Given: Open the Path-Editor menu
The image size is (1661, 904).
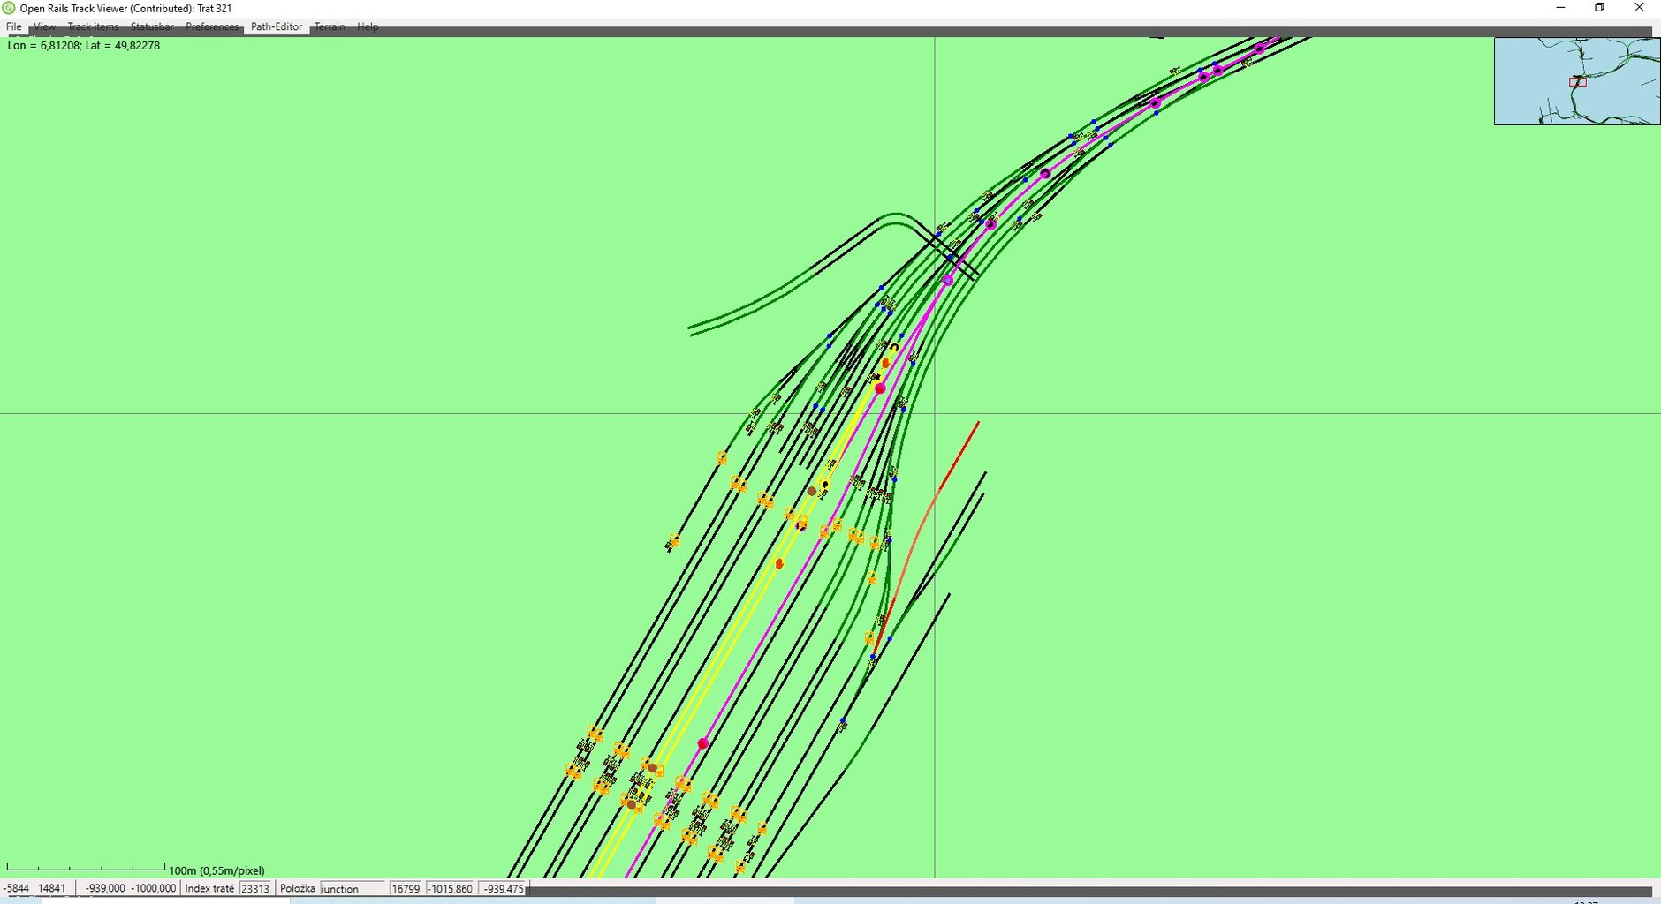Looking at the screenshot, I should tap(277, 26).
